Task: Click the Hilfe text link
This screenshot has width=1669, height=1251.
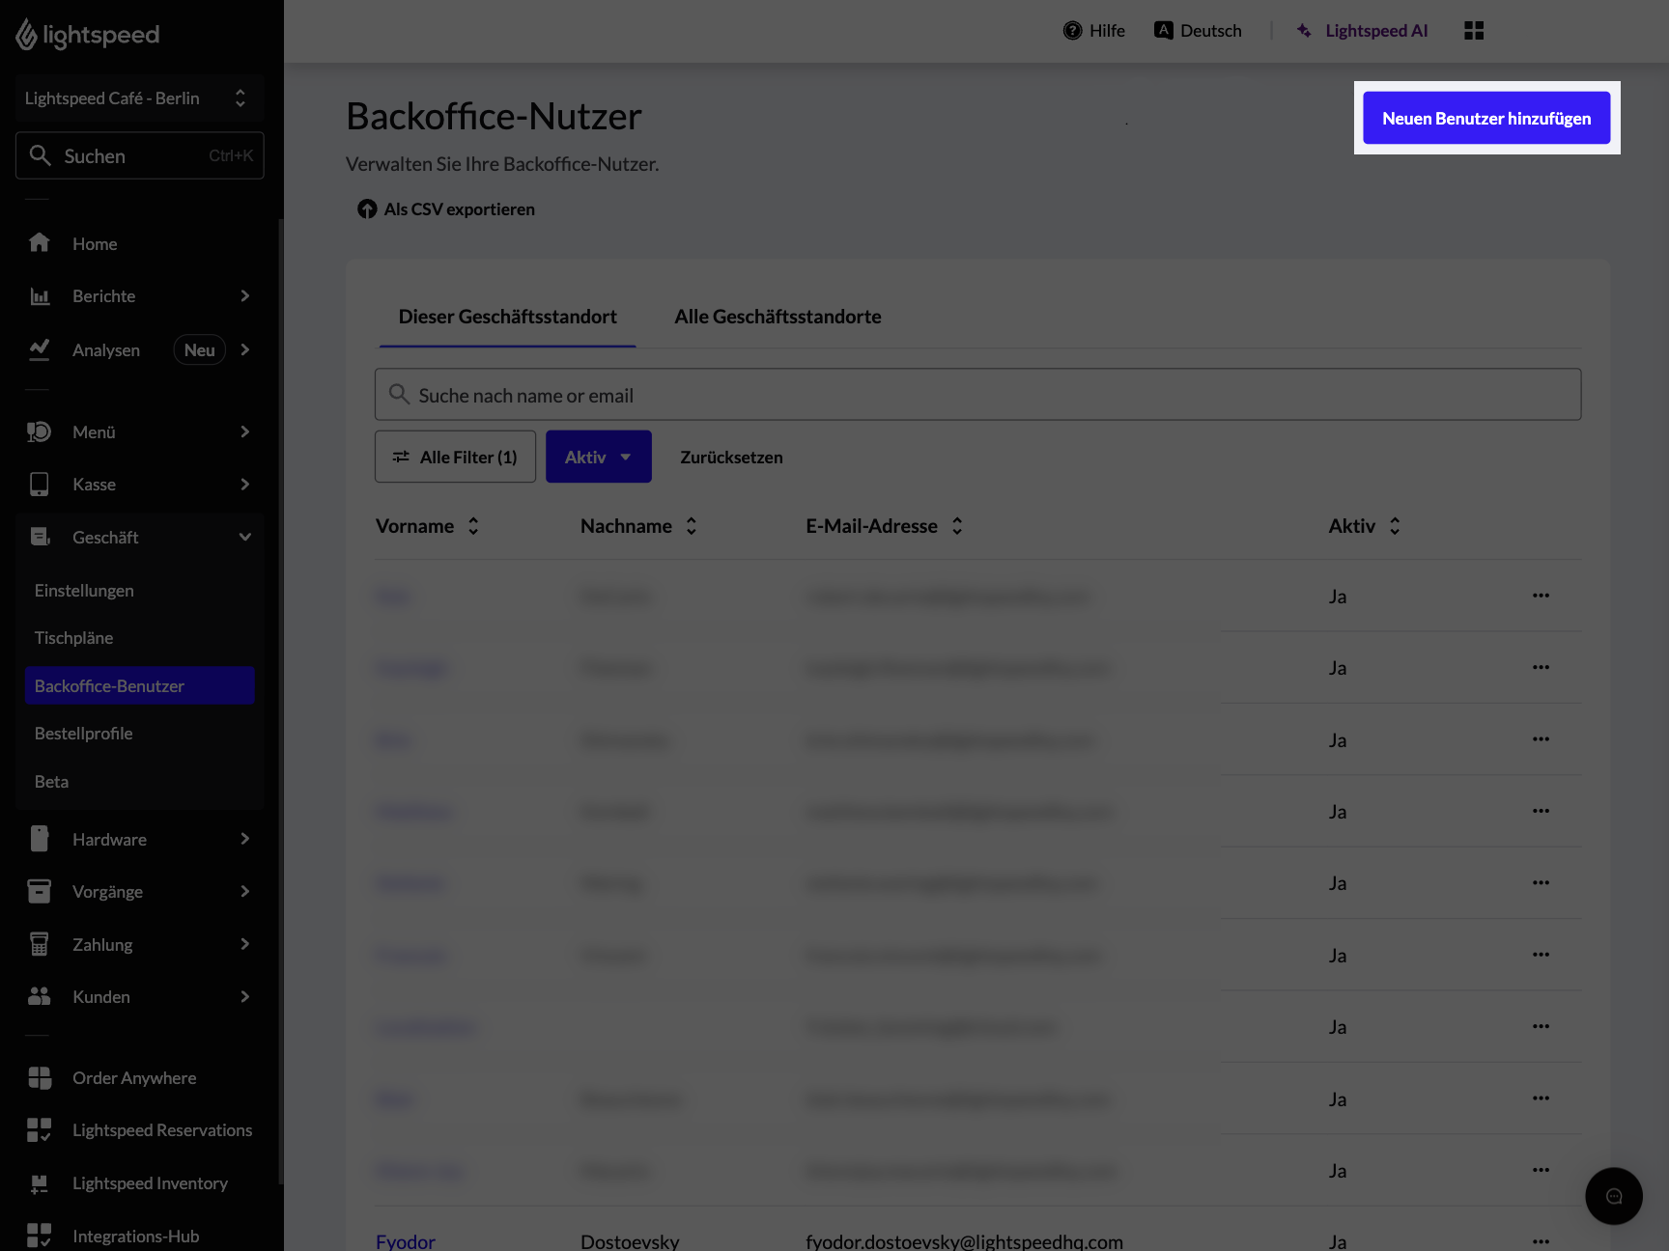Action: tap(1107, 31)
